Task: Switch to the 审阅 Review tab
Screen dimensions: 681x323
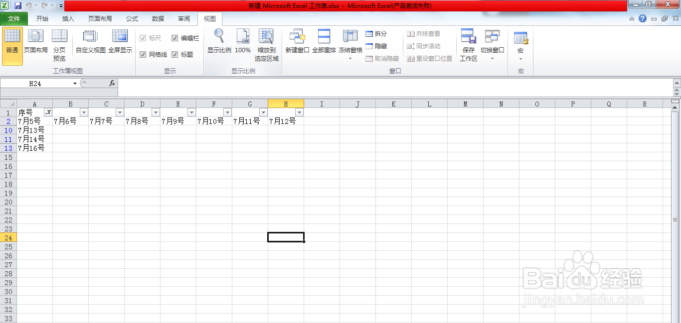Action: tap(184, 19)
